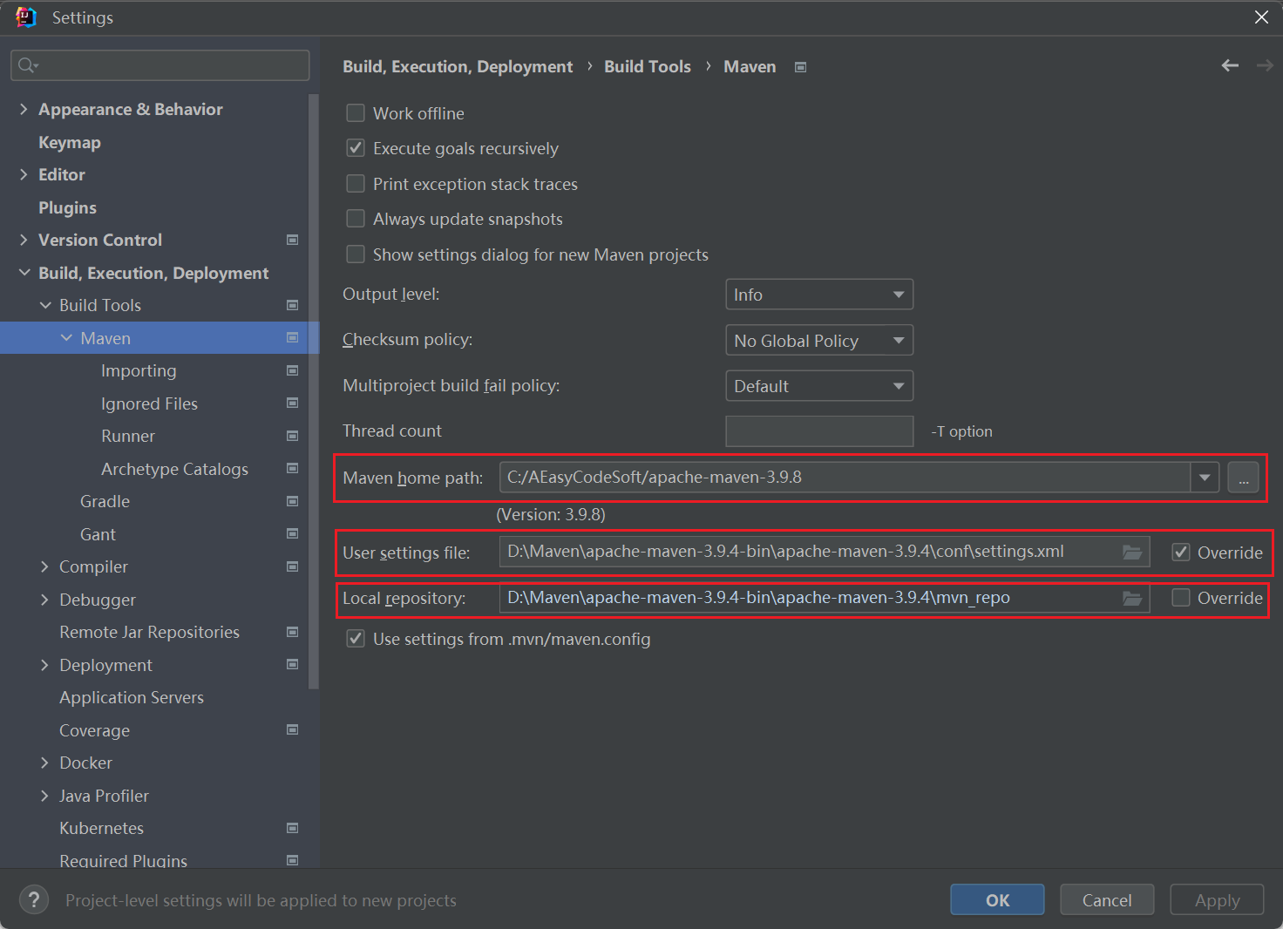This screenshot has width=1283, height=929.
Task: Select Plugins in the settings tree
Action: click(x=67, y=207)
